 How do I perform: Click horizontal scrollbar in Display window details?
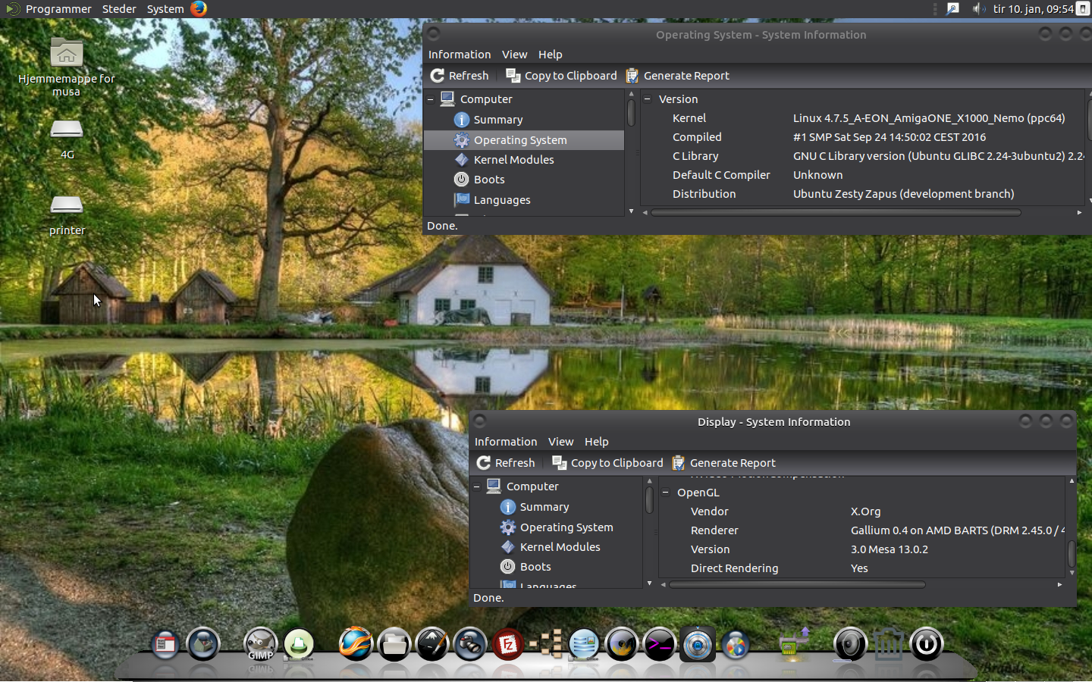796,585
